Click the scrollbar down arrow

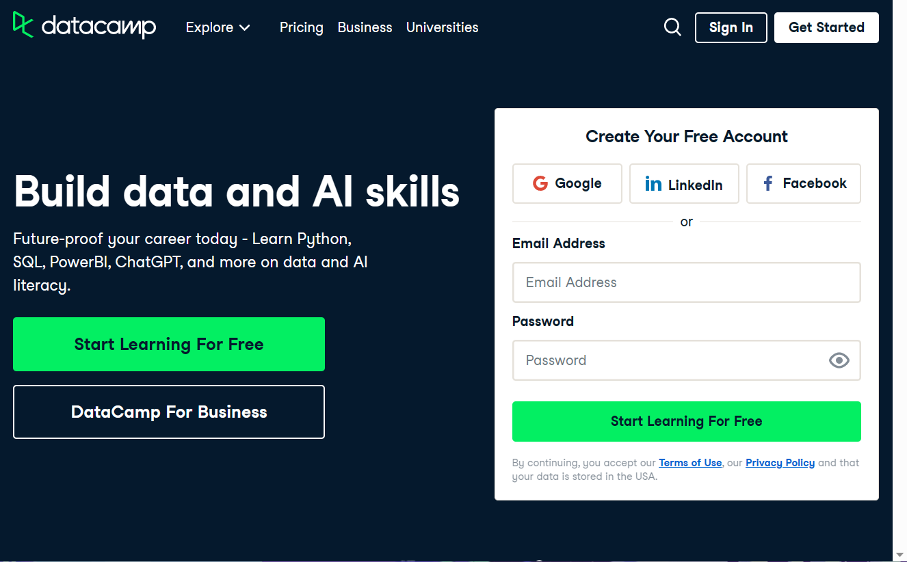coord(899,554)
